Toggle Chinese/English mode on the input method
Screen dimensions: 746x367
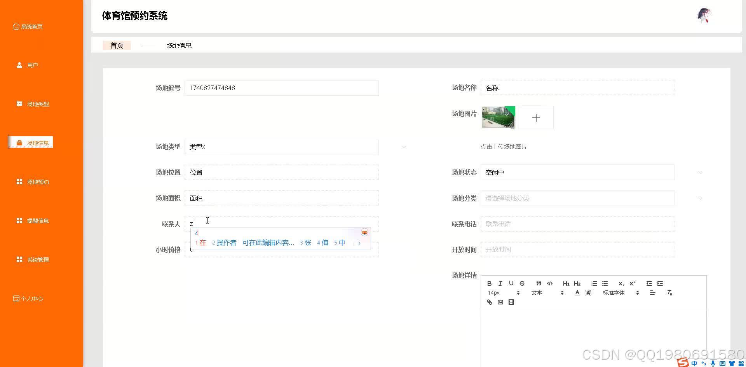(694, 363)
